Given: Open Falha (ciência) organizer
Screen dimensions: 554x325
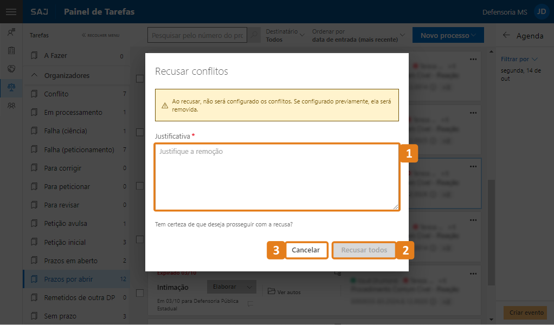Looking at the screenshot, I should pyautogui.click(x=76, y=131).
